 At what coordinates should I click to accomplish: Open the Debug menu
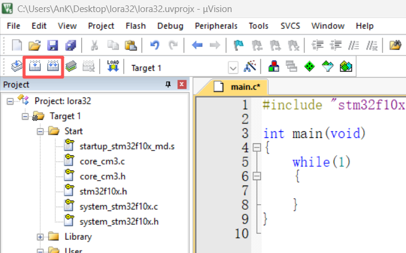pyautogui.click(x=170, y=26)
